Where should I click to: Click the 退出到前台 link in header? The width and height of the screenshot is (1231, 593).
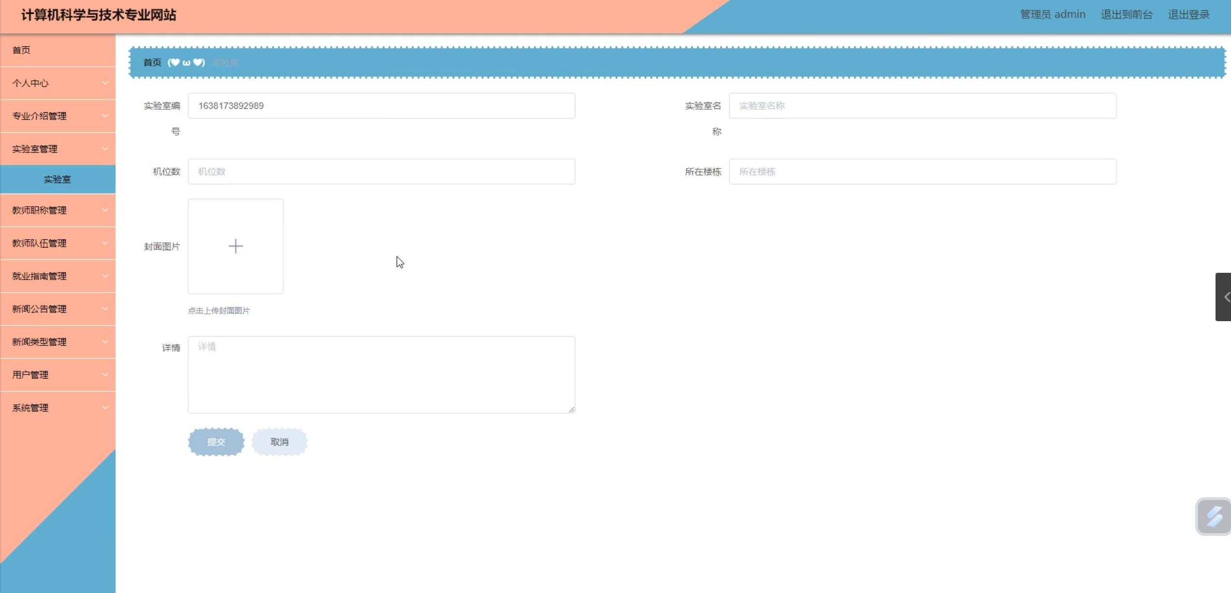click(x=1126, y=15)
